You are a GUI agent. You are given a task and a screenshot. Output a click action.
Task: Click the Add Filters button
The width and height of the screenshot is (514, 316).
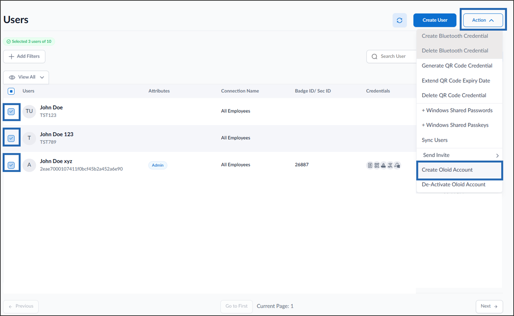24,57
